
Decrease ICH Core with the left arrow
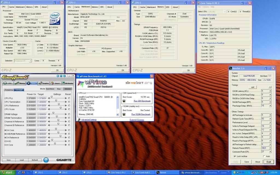tap(49, 145)
